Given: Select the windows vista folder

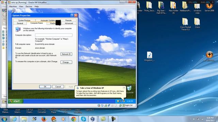Looking at the screenshot, I should pyautogui.click(x=197, y=8).
